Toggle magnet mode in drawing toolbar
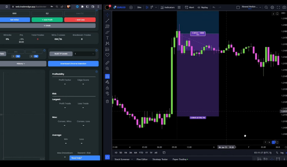 click(107, 76)
